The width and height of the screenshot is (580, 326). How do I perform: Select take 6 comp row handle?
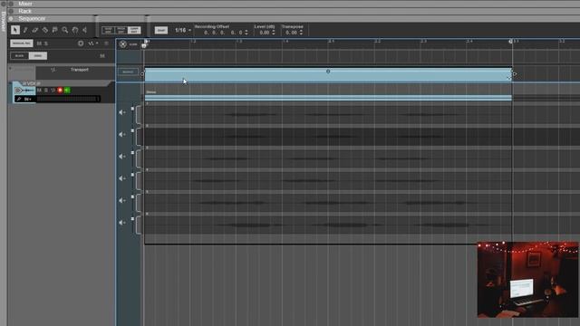pyautogui.click(x=139, y=225)
